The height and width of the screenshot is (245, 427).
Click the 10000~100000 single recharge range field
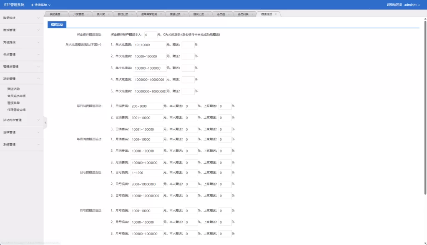pyautogui.click(x=150, y=56)
